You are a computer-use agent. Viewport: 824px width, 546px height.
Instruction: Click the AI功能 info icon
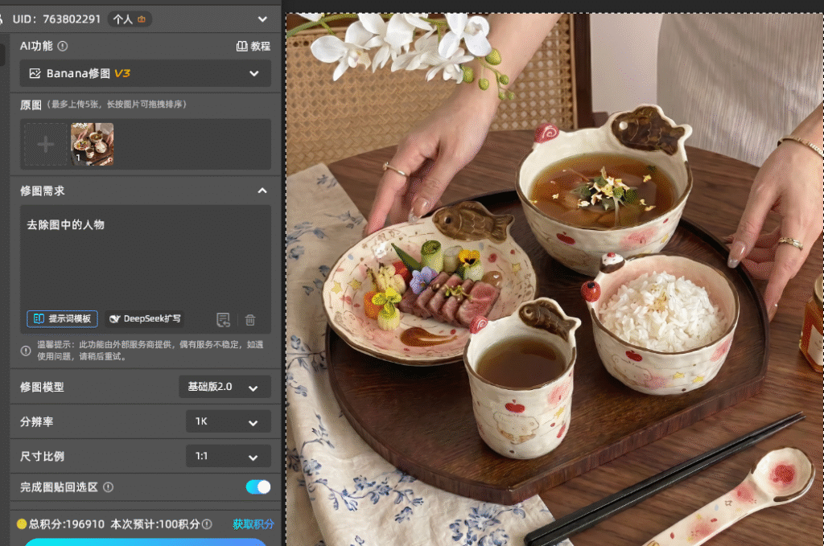[63, 46]
